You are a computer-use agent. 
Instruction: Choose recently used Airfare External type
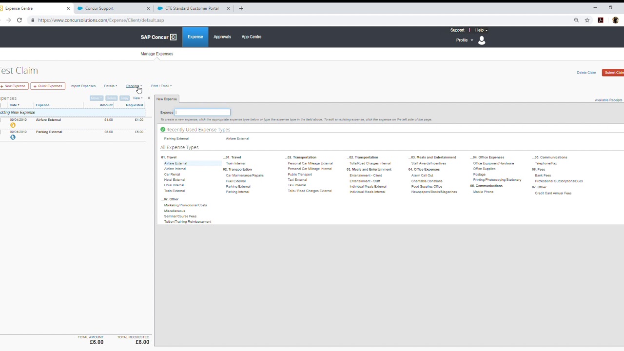pyautogui.click(x=237, y=138)
